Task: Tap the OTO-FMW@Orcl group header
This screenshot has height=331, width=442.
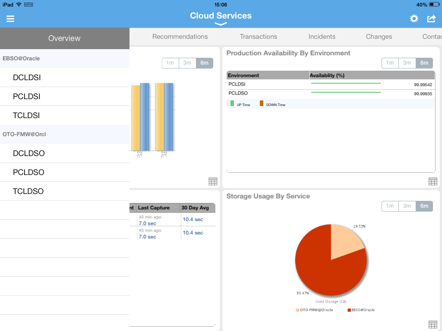Action: [65, 134]
